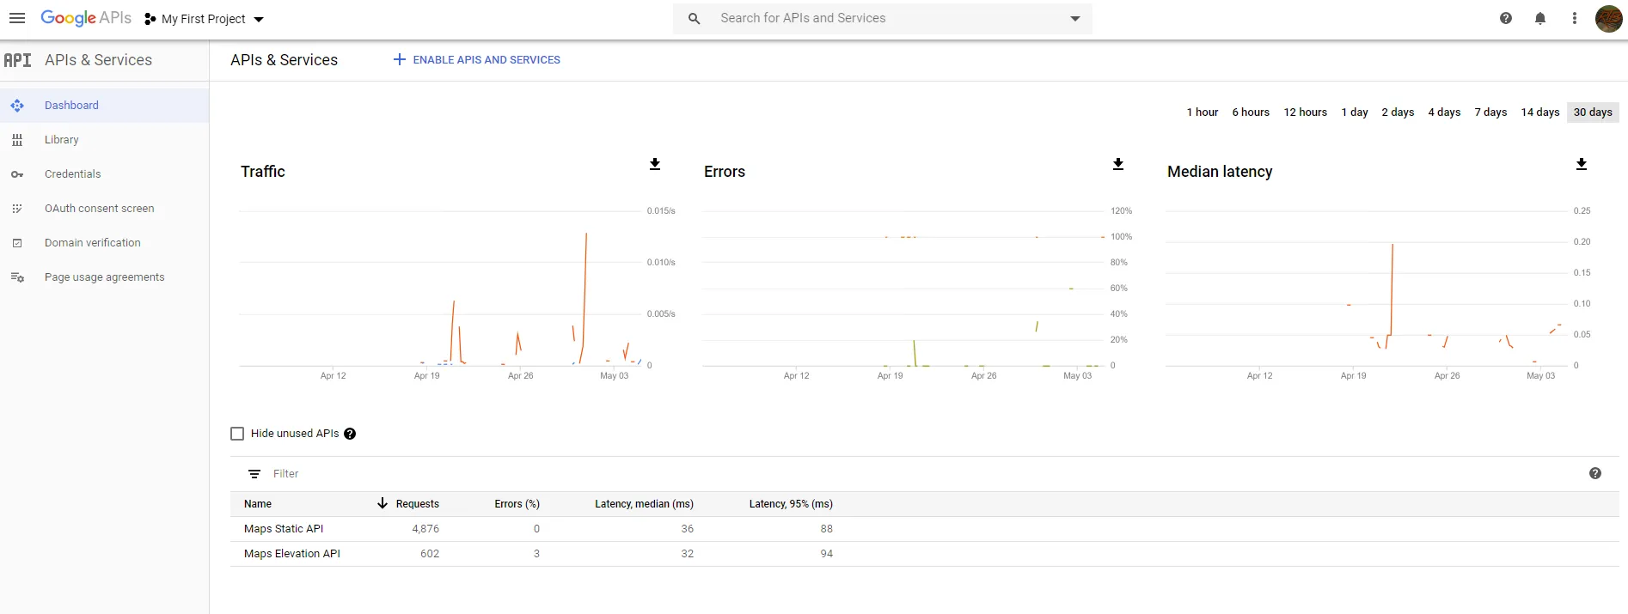The height and width of the screenshot is (614, 1628).
Task: Click the 94 latency 95% value
Action: coord(826,554)
